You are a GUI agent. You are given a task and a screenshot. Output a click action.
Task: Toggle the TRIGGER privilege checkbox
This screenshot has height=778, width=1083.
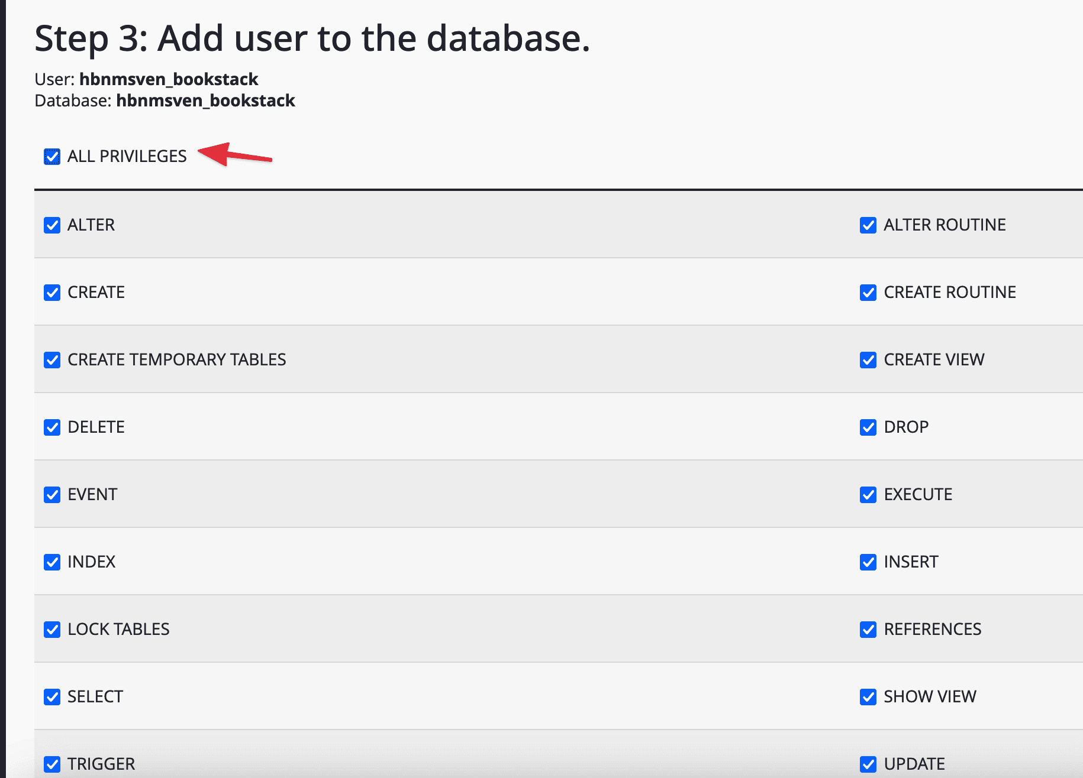tap(52, 764)
